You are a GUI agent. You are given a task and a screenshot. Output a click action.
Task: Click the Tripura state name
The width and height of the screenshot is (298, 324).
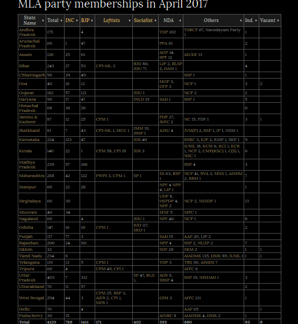[32, 269]
